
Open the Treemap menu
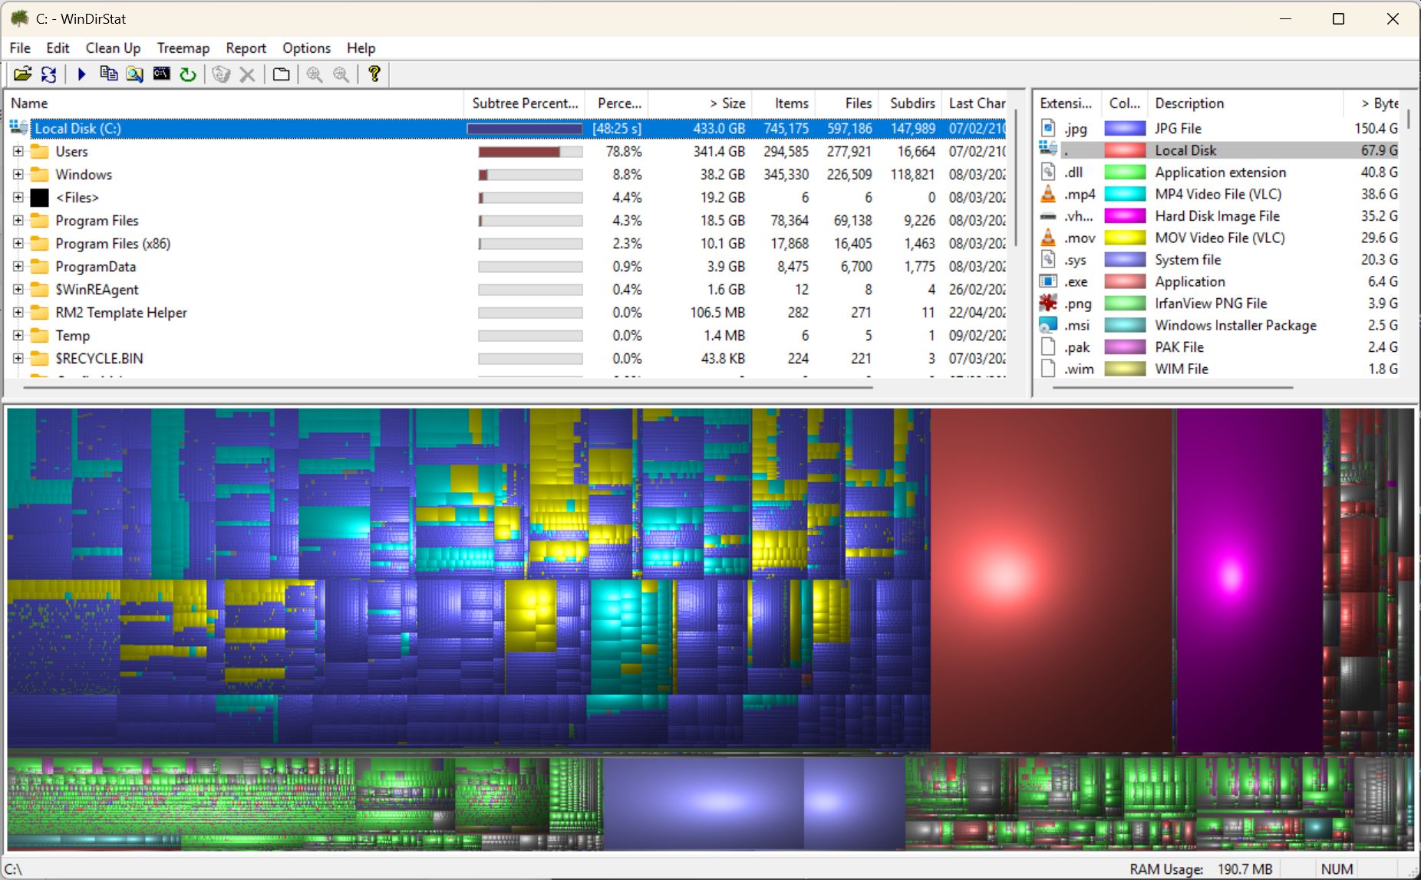coord(183,48)
